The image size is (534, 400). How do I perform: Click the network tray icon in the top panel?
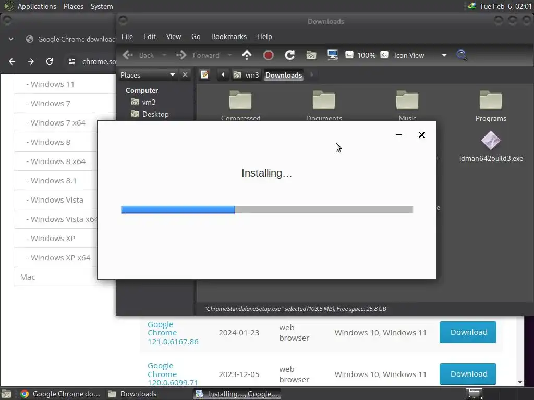pos(471,6)
